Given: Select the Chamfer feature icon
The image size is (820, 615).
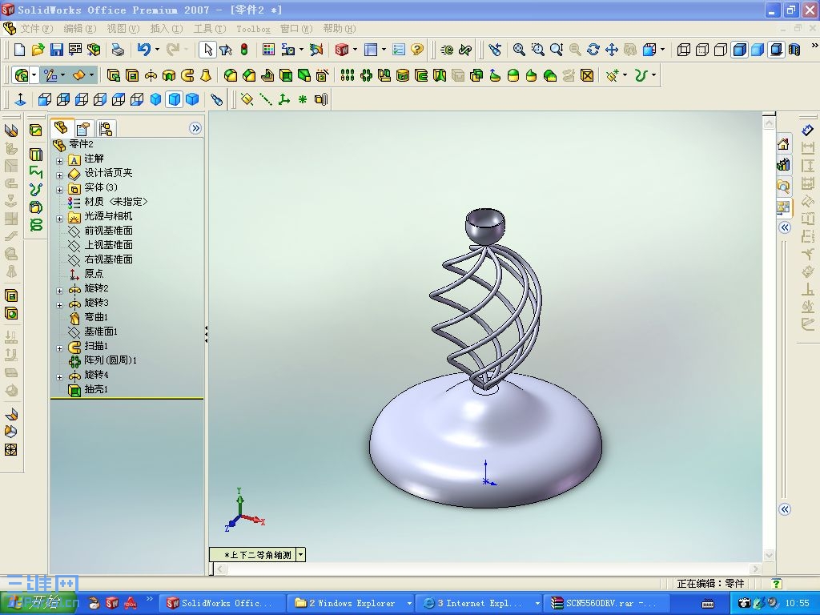Looking at the screenshot, I should point(249,75).
